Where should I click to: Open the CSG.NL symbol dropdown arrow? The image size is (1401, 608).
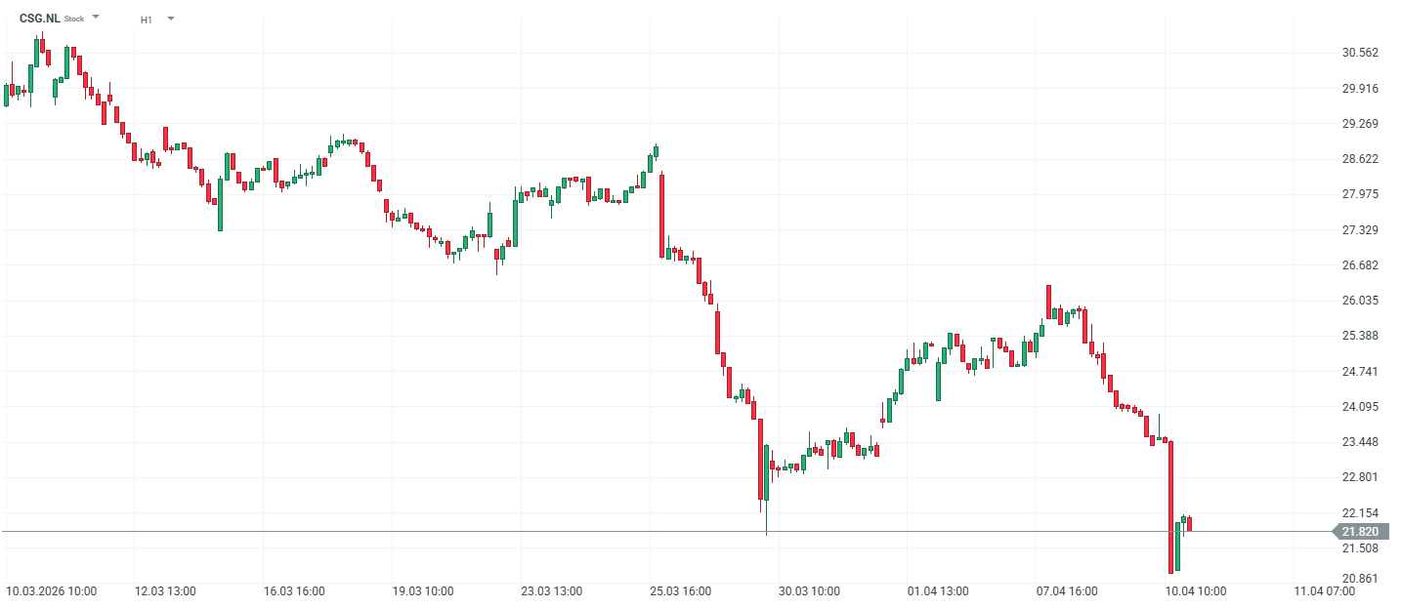pyautogui.click(x=96, y=18)
